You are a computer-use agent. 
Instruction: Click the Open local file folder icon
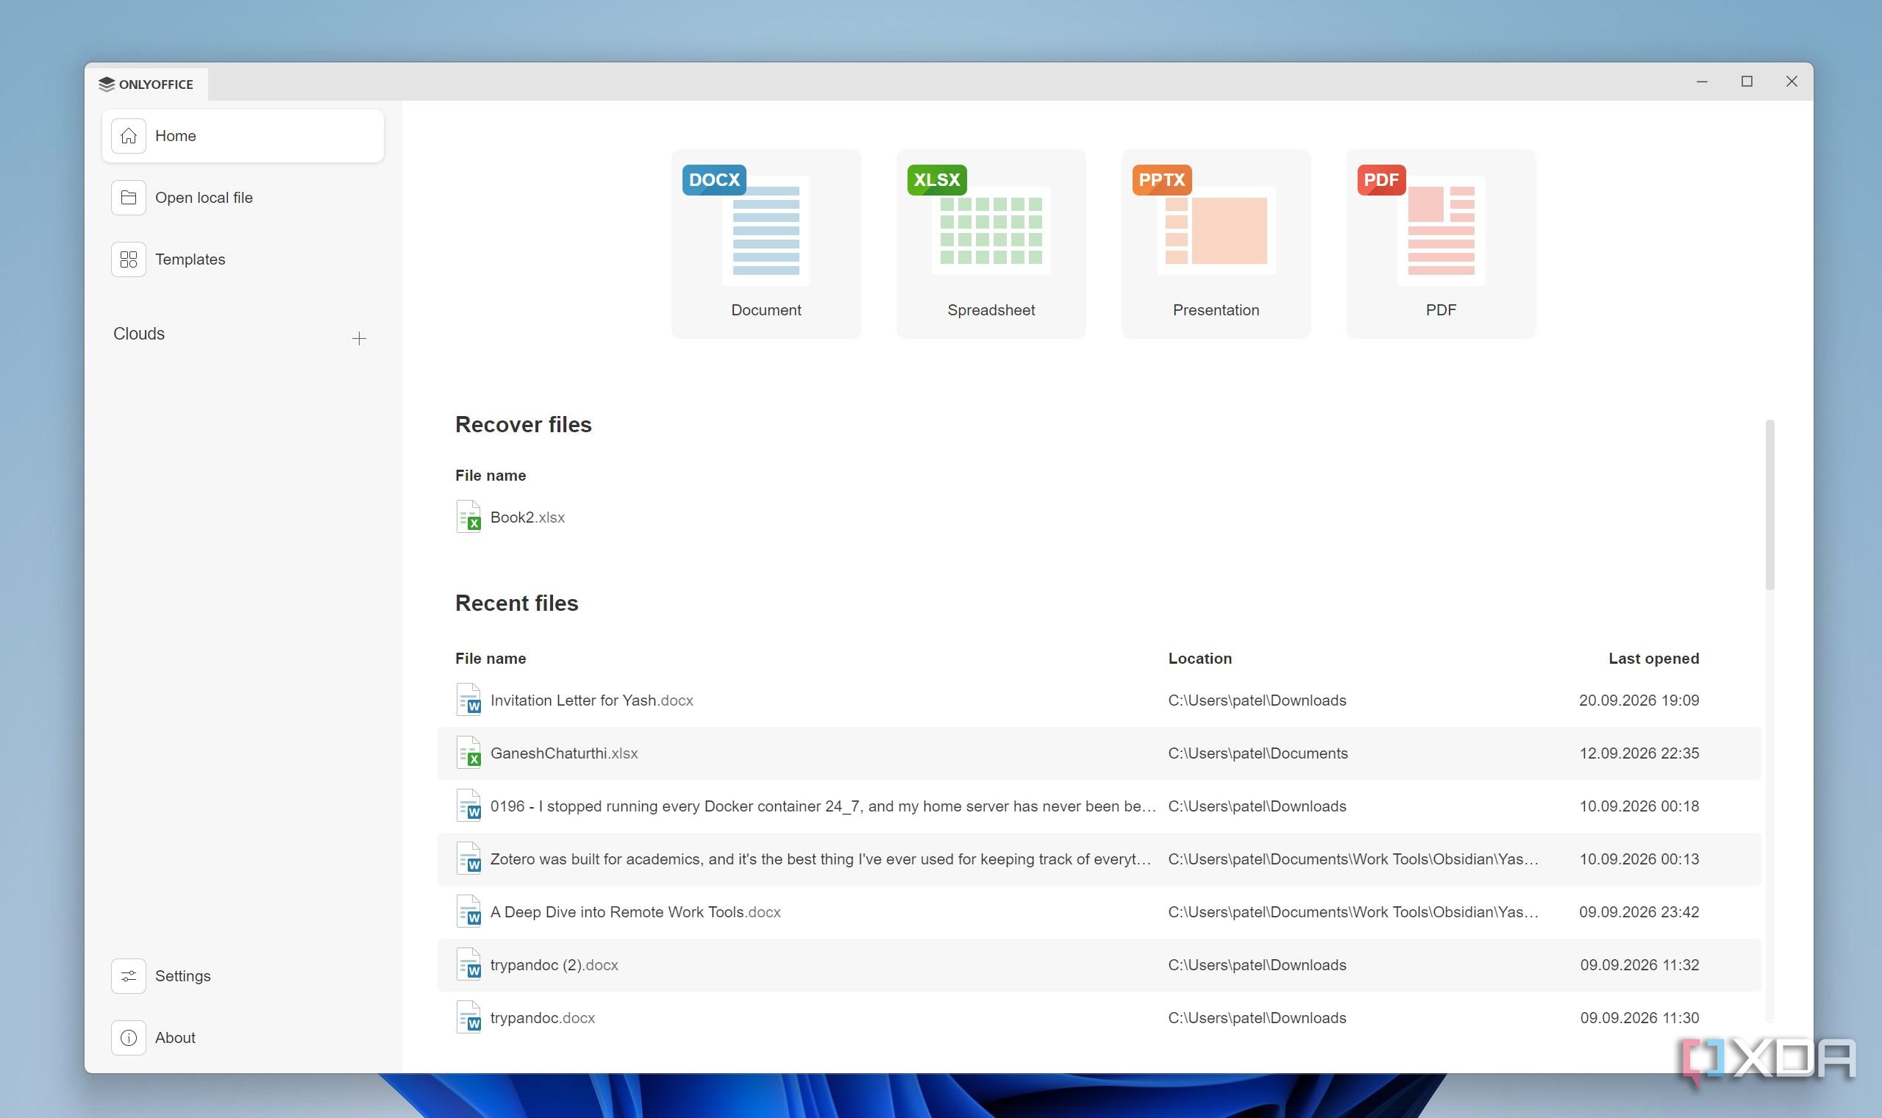tap(129, 198)
